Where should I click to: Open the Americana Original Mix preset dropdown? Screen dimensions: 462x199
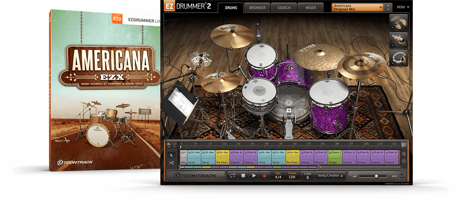358,7
